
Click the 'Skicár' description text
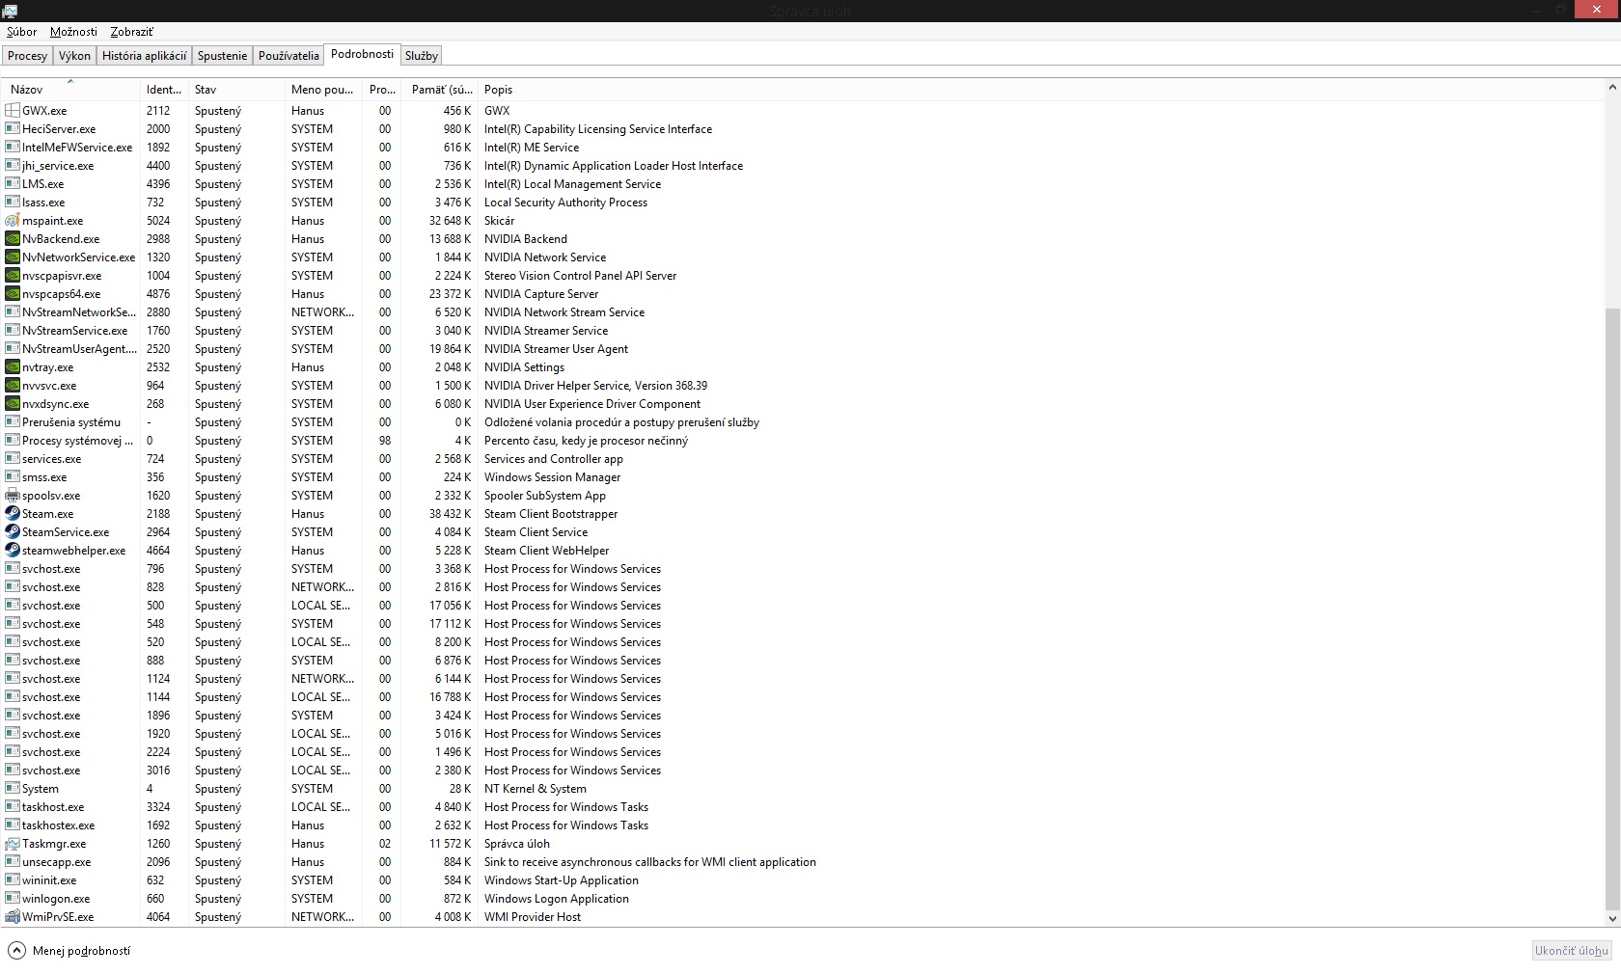(x=500, y=221)
